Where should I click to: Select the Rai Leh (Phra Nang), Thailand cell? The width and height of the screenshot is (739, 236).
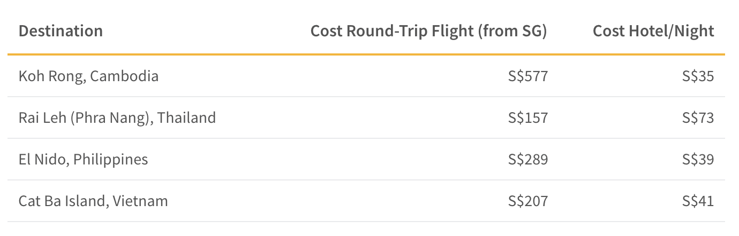pyautogui.click(x=117, y=117)
